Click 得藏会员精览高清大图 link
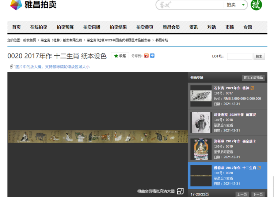The width and height of the screenshot is (274, 197). (156, 191)
